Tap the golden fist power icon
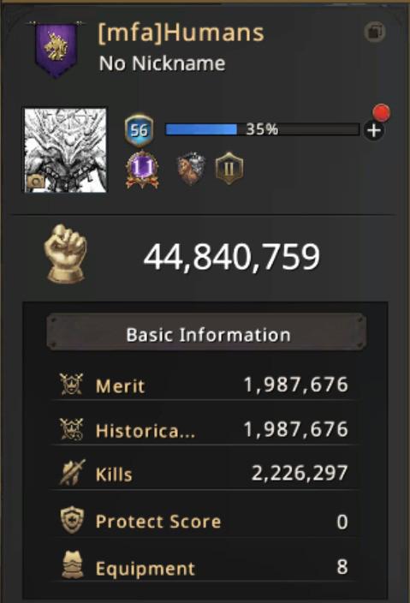 [x=66, y=254]
